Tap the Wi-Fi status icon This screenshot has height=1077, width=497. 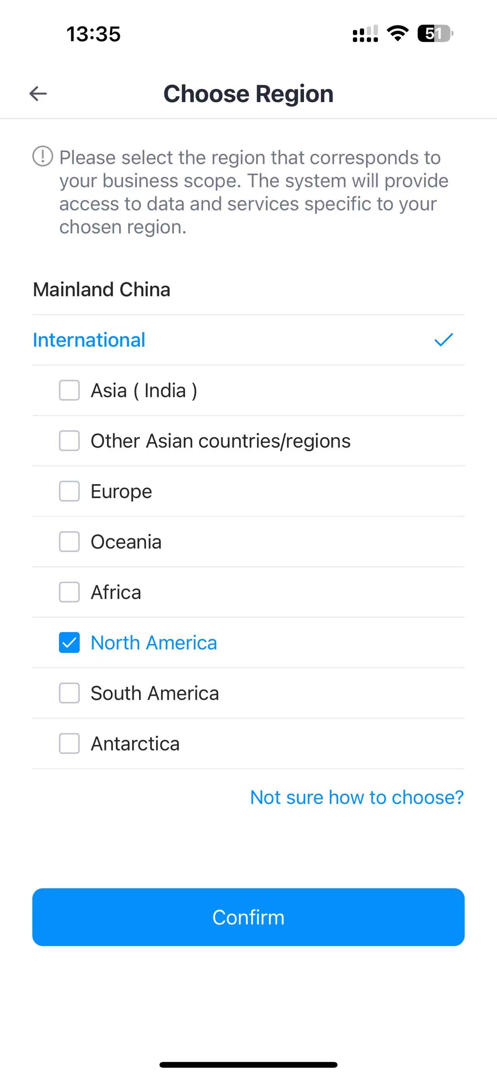point(398,33)
